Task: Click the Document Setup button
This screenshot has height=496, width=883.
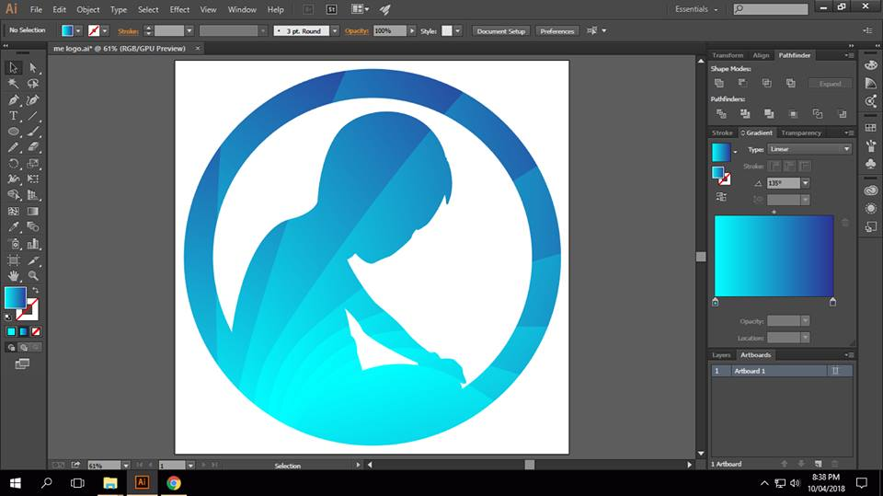Action: [501, 30]
